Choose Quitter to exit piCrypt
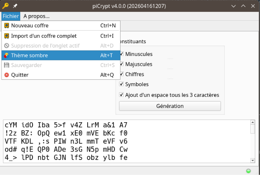This screenshot has width=260, height=175. (61, 75)
